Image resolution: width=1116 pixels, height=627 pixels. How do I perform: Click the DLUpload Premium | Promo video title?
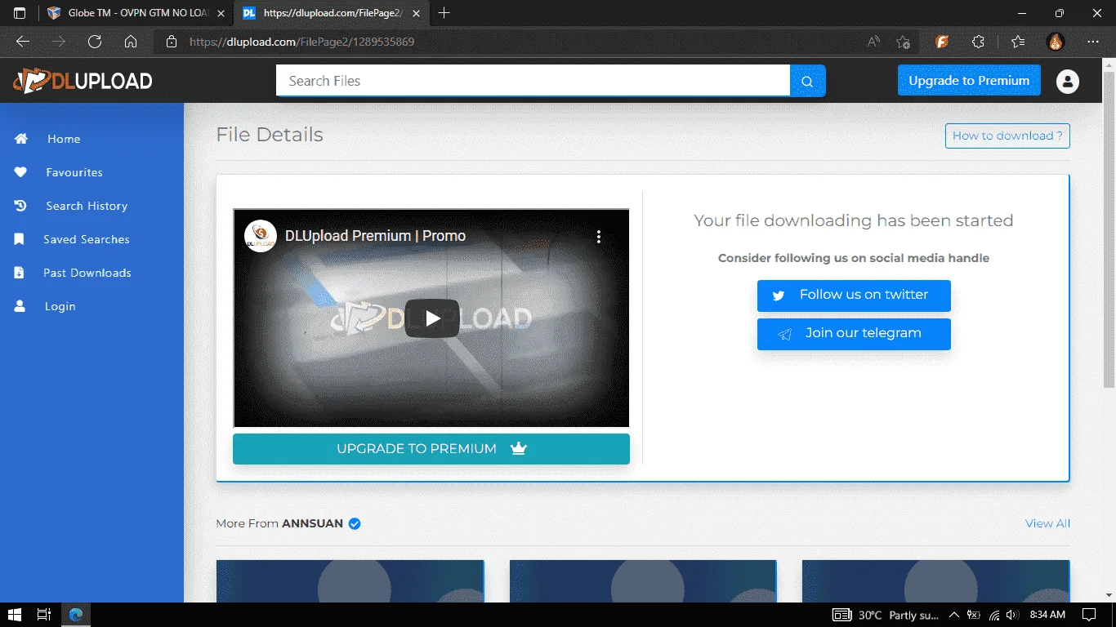pyautogui.click(x=375, y=236)
